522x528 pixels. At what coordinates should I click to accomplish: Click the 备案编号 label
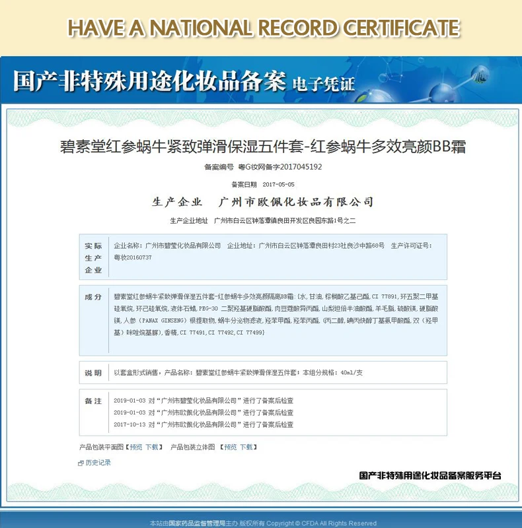coord(219,167)
